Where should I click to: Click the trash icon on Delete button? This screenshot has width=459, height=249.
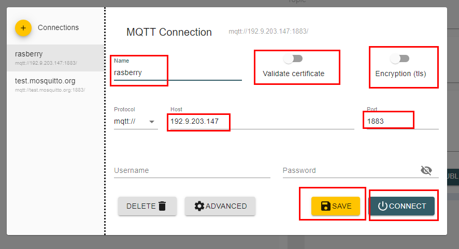pyautogui.click(x=162, y=206)
